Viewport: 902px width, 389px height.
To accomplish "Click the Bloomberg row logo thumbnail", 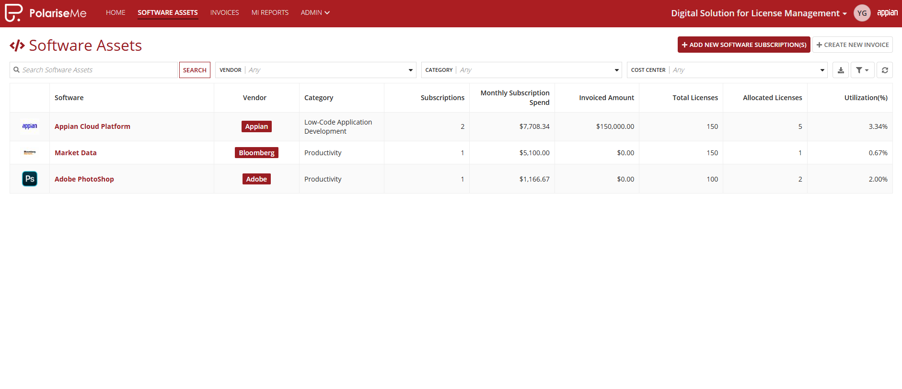I will (x=30, y=153).
